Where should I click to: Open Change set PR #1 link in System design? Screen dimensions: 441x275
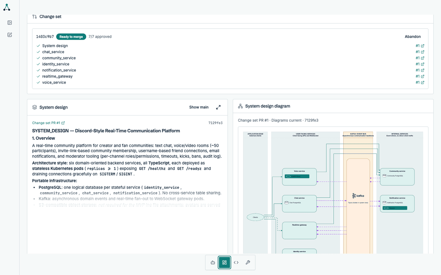[x=49, y=123]
